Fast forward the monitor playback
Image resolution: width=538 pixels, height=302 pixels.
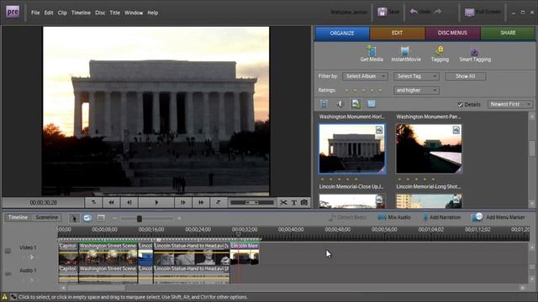[x=201, y=203]
